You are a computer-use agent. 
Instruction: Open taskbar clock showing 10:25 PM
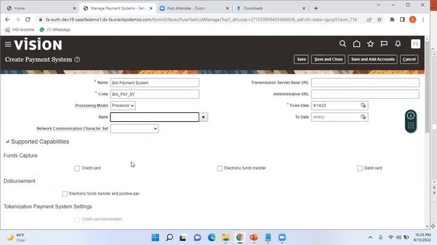pyautogui.click(x=423, y=238)
